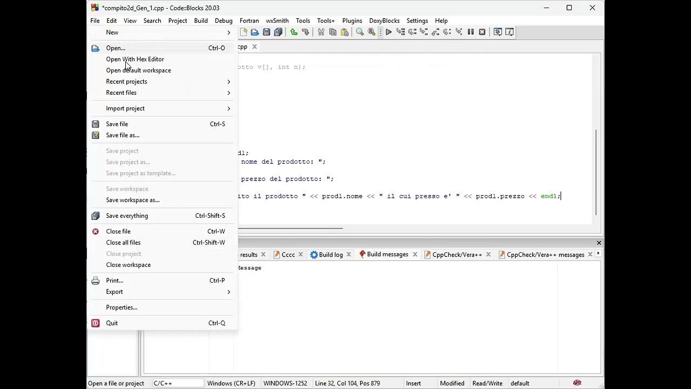
Task: Close the CppCheck/Vera++ messages tab
Action: [590, 254]
